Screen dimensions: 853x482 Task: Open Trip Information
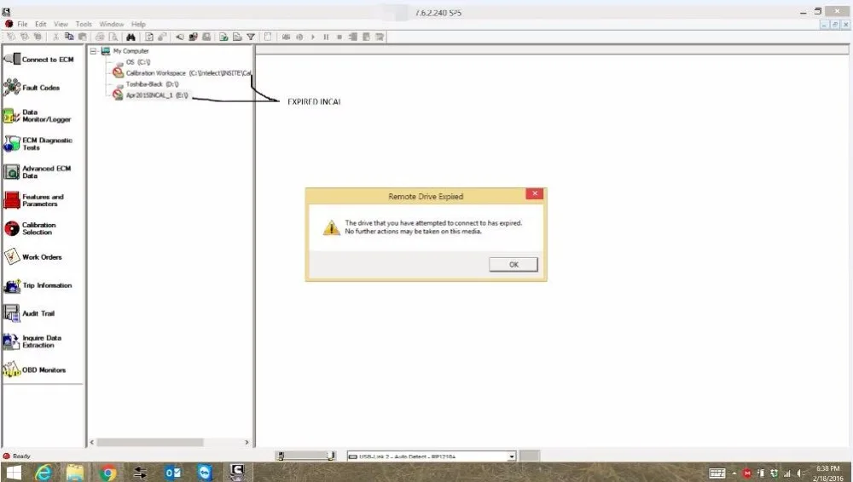click(38, 285)
